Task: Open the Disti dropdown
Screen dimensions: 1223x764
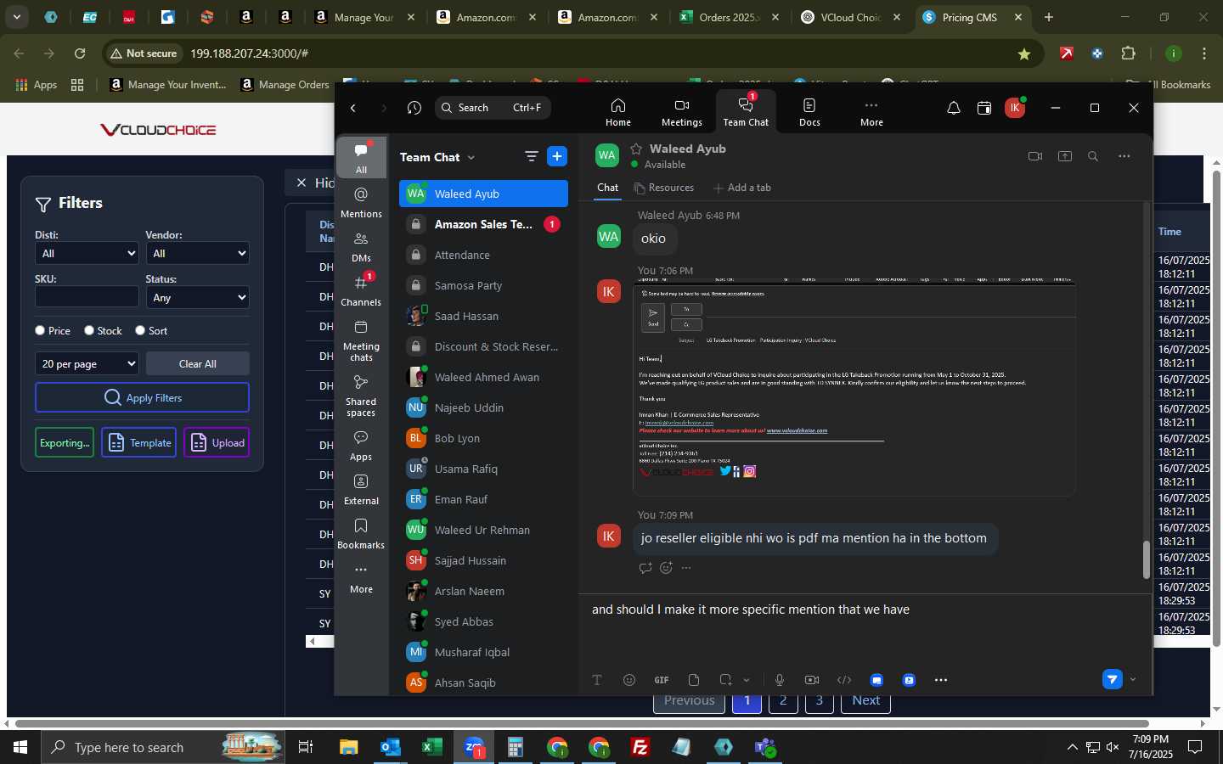Action: [87, 253]
